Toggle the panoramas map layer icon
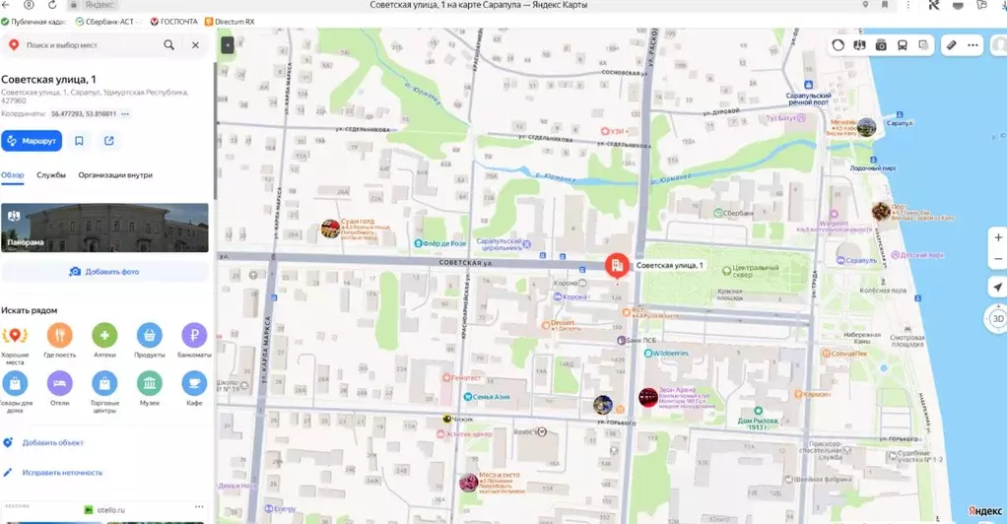Viewport: 1007px width, 524px height. point(859,45)
